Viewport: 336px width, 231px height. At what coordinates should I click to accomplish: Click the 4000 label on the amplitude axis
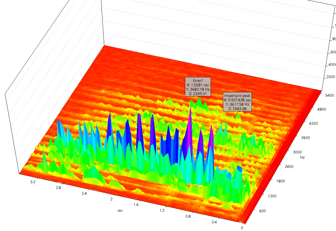pyautogui.click(x=331, y=64)
